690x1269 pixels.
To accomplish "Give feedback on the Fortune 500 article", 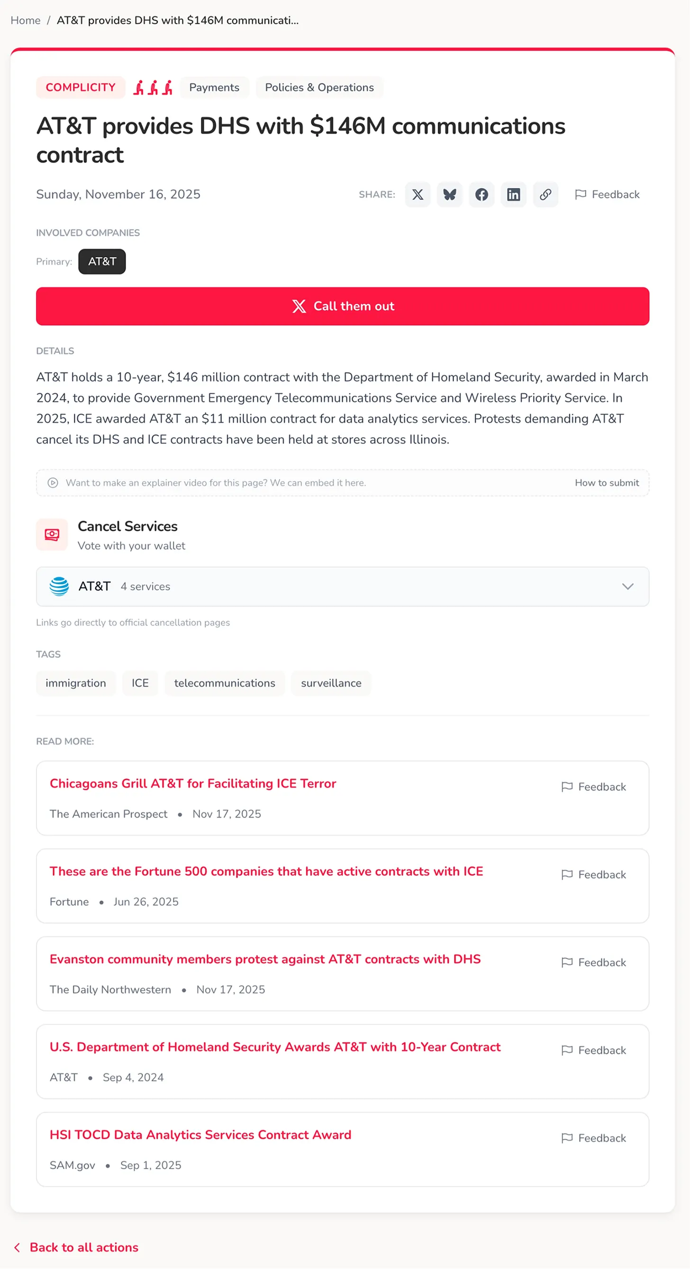I will pyautogui.click(x=594, y=874).
